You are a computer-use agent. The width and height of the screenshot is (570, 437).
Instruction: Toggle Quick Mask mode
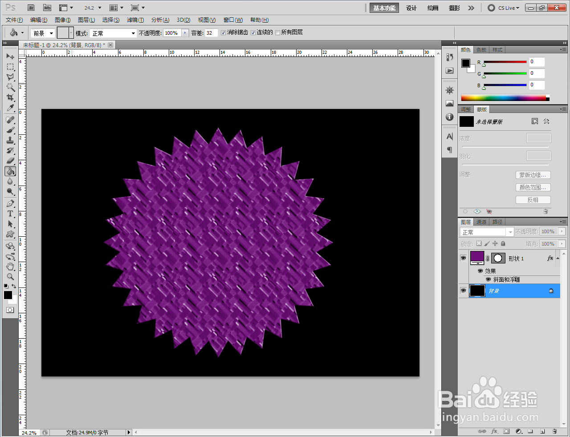(x=10, y=310)
